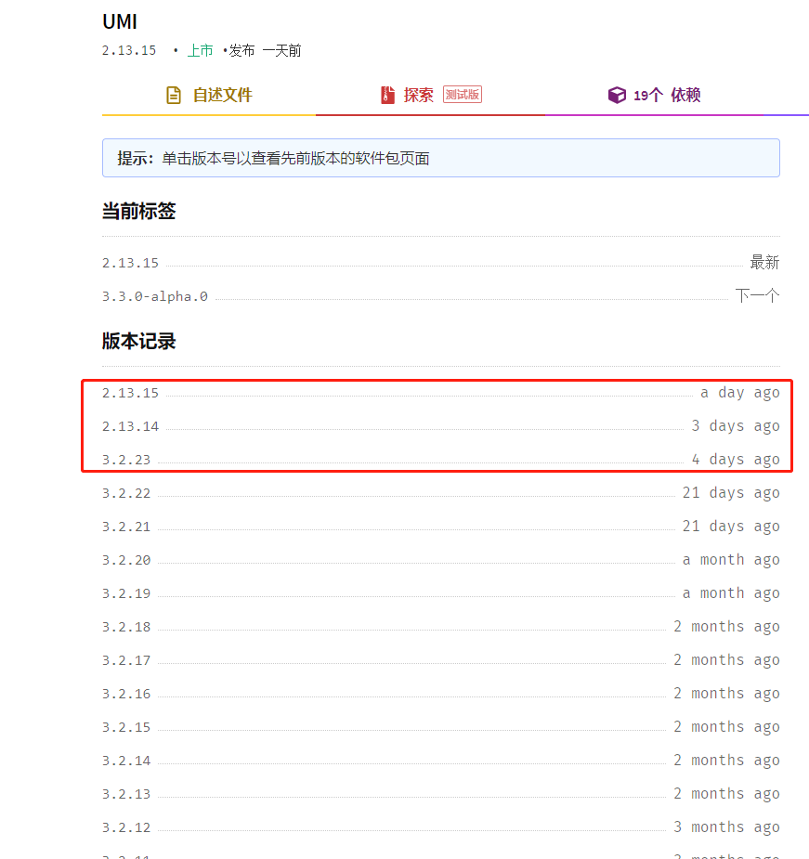Click '3 days ago' next to 2.13.14
Viewport: 809px width, 859px height.
[736, 426]
